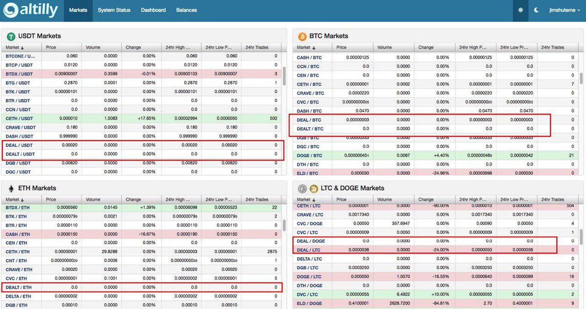Click the USDT Tether coin icon
586x309 pixels.
coord(11,36)
